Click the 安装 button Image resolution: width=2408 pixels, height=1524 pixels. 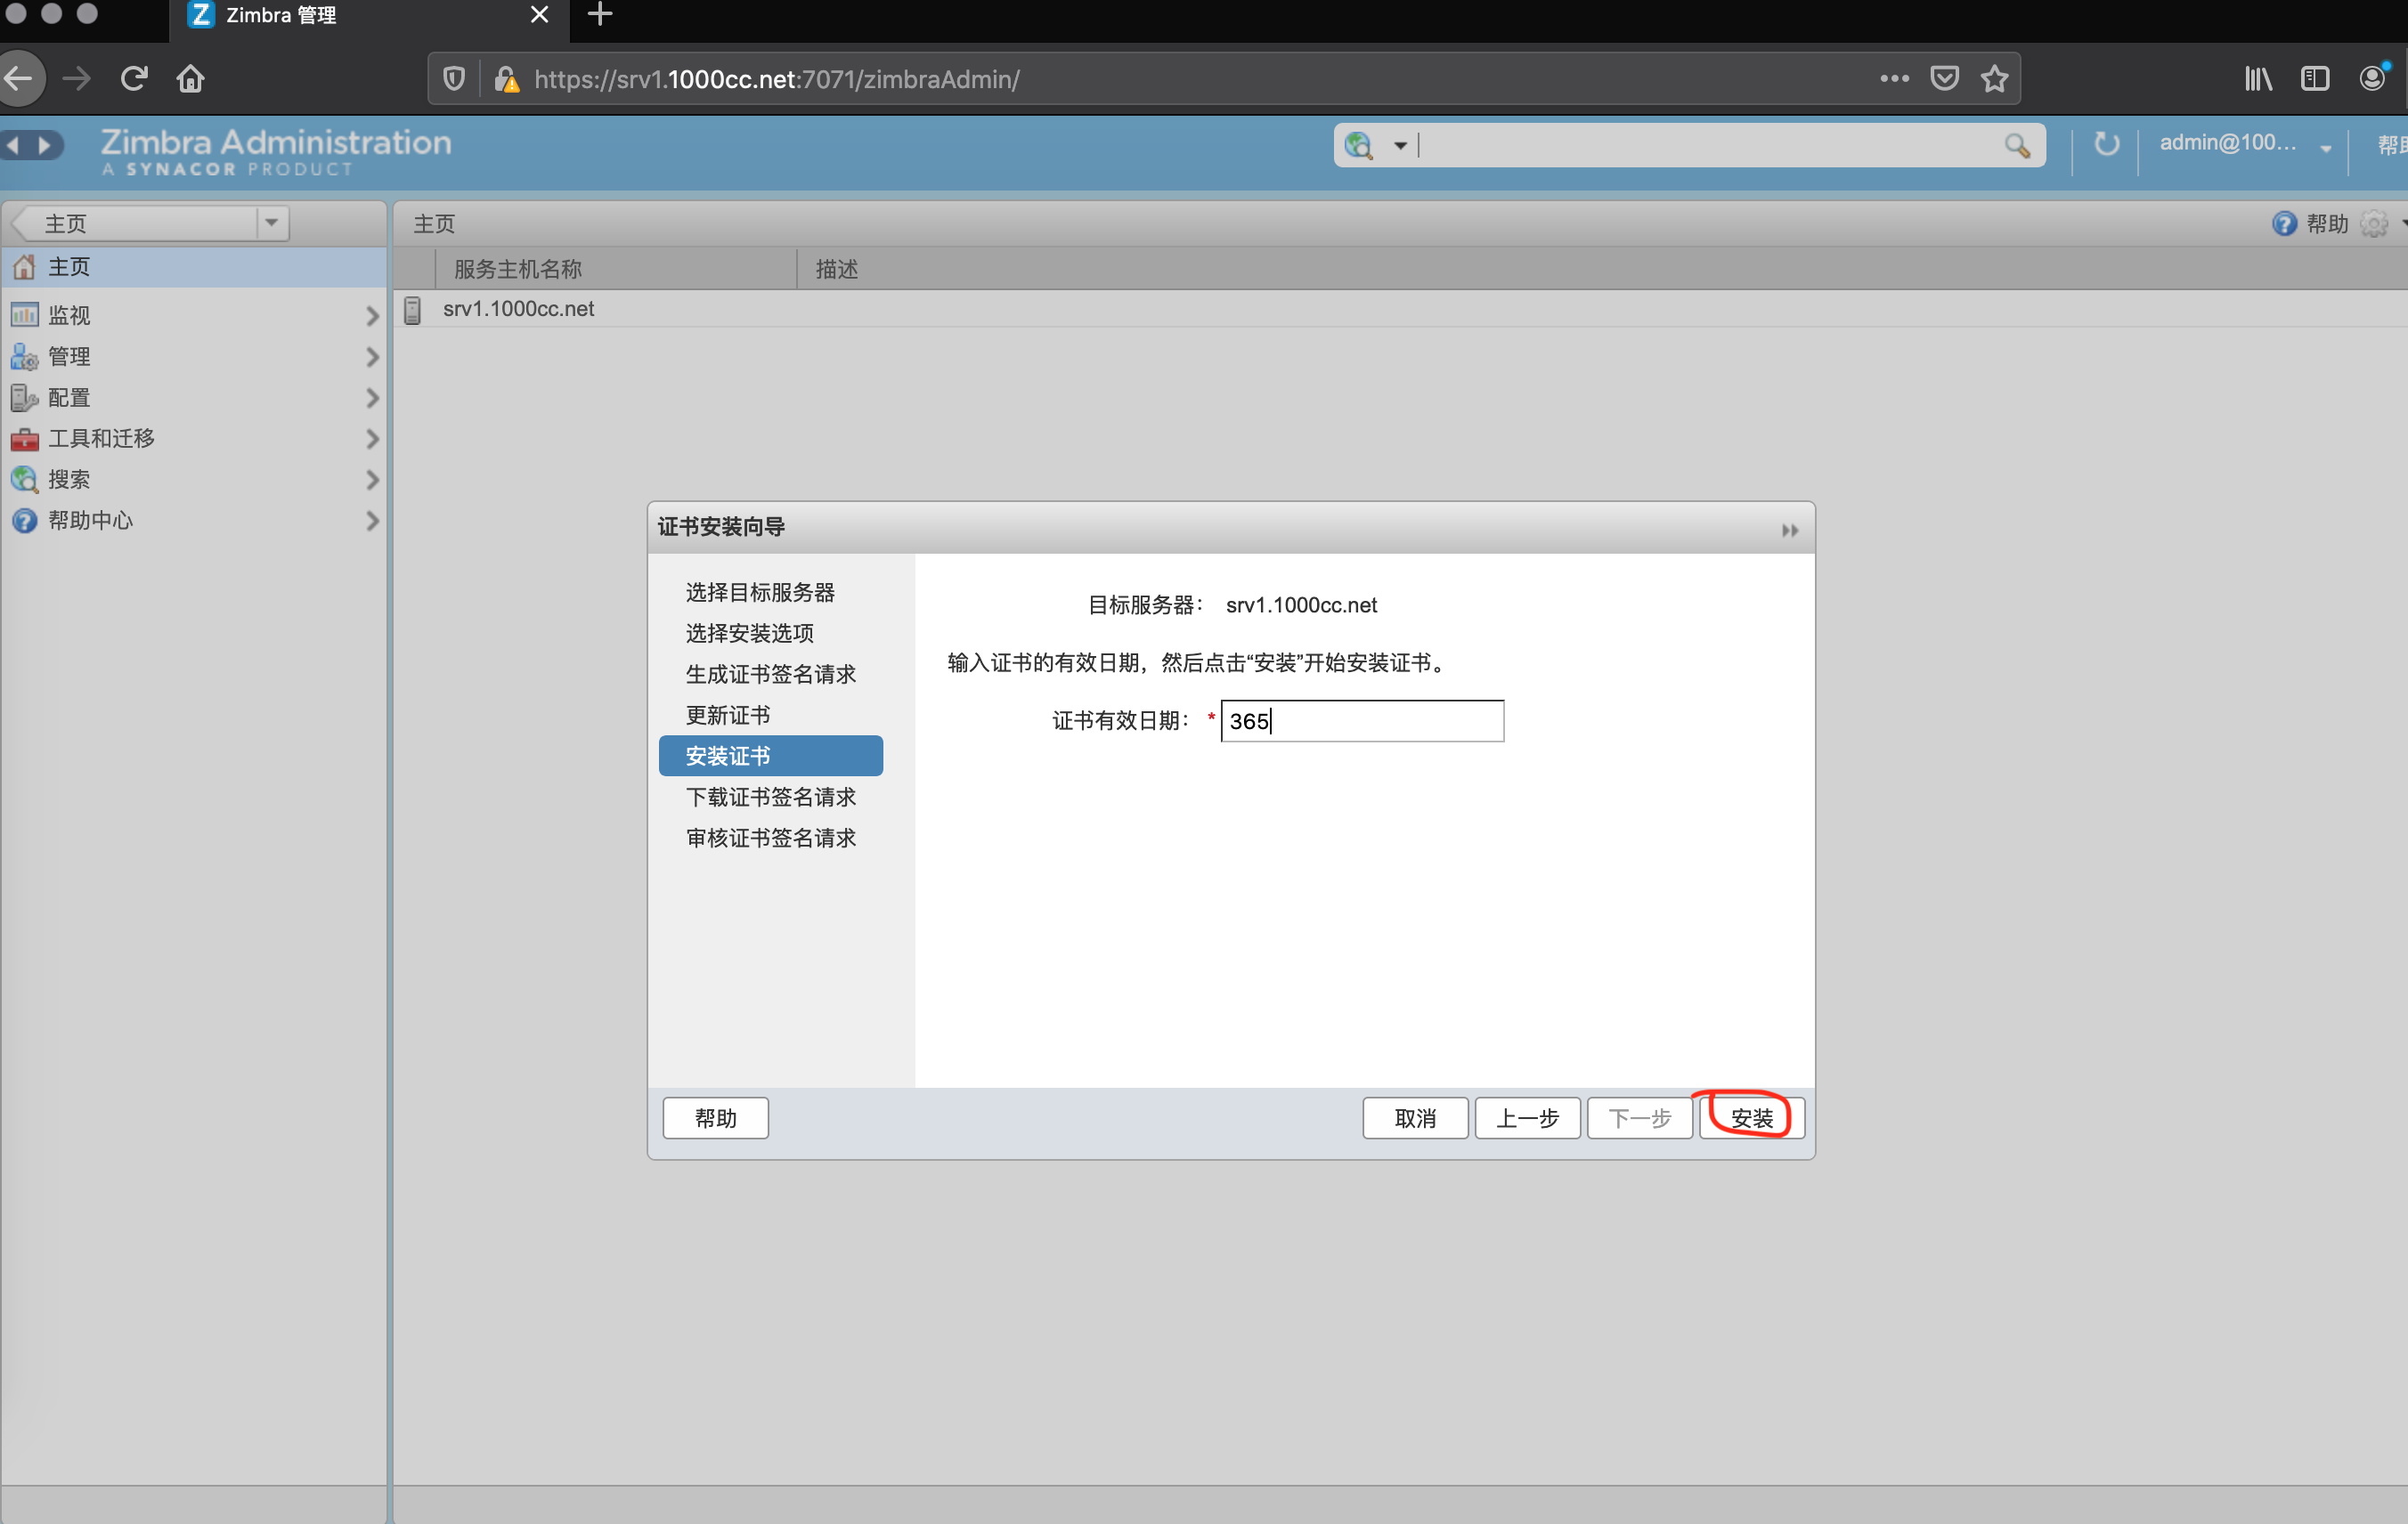[1751, 1117]
